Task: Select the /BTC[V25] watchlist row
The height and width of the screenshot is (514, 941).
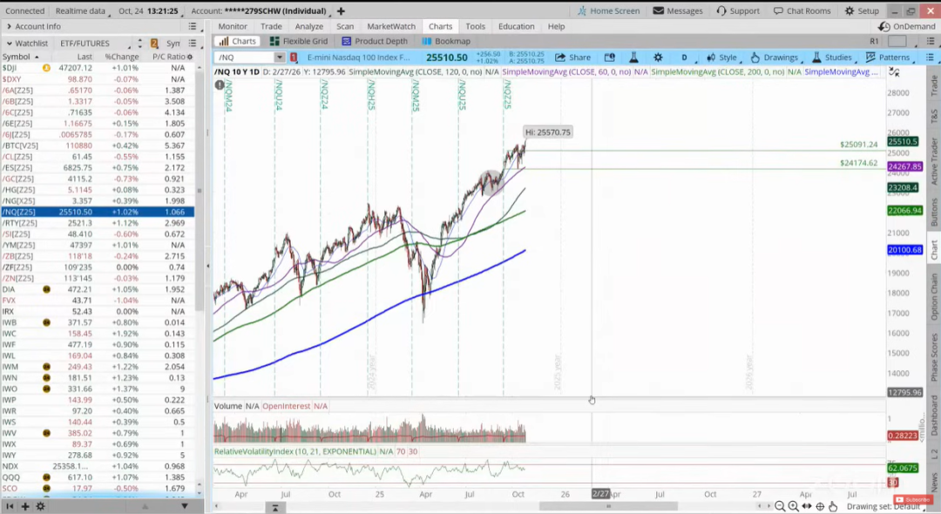Action: 98,145
